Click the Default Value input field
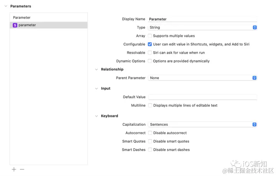Screen dimensions: 276x176 pyautogui.click(x=202, y=97)
